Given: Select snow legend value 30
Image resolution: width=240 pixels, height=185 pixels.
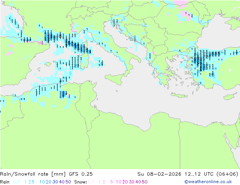Looking at the screenshot, I should [x=131, y=182].
